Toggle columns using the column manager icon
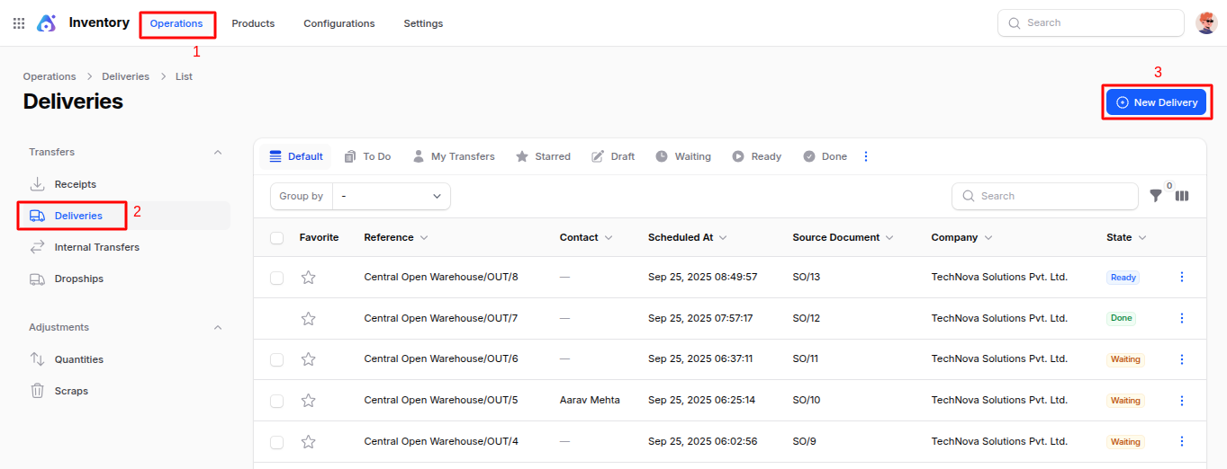1227x469 pixels. pyautogui.click(x=1182, y=196)
